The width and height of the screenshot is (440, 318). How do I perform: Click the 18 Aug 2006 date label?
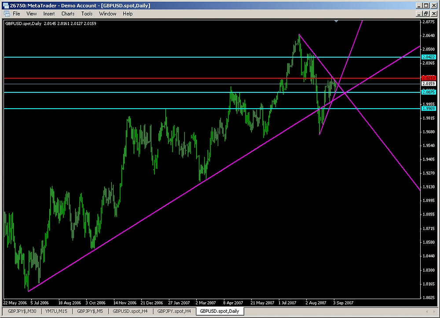(x=70, y=303)
